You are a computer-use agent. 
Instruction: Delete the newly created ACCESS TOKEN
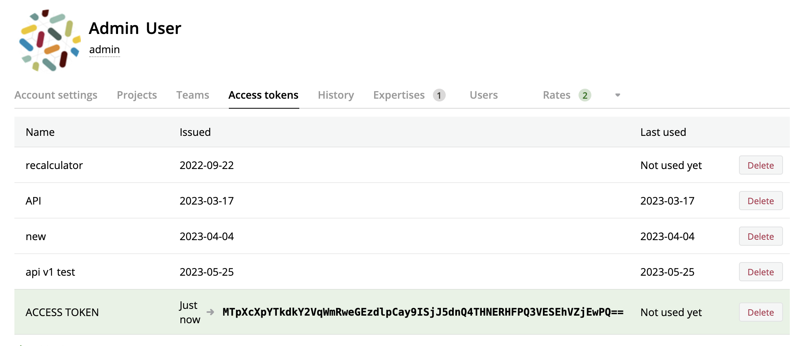click(760, 312)
